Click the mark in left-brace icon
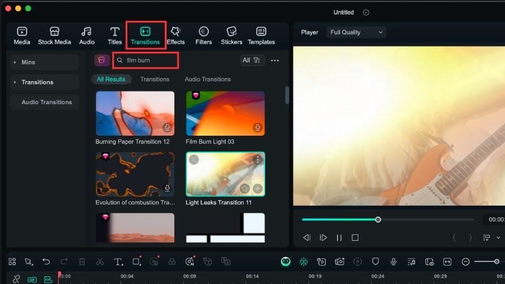Viewport: 505px width, 284px height. 454,238
